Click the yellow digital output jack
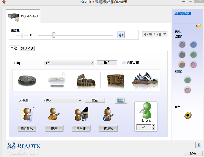 coord(188,115)
